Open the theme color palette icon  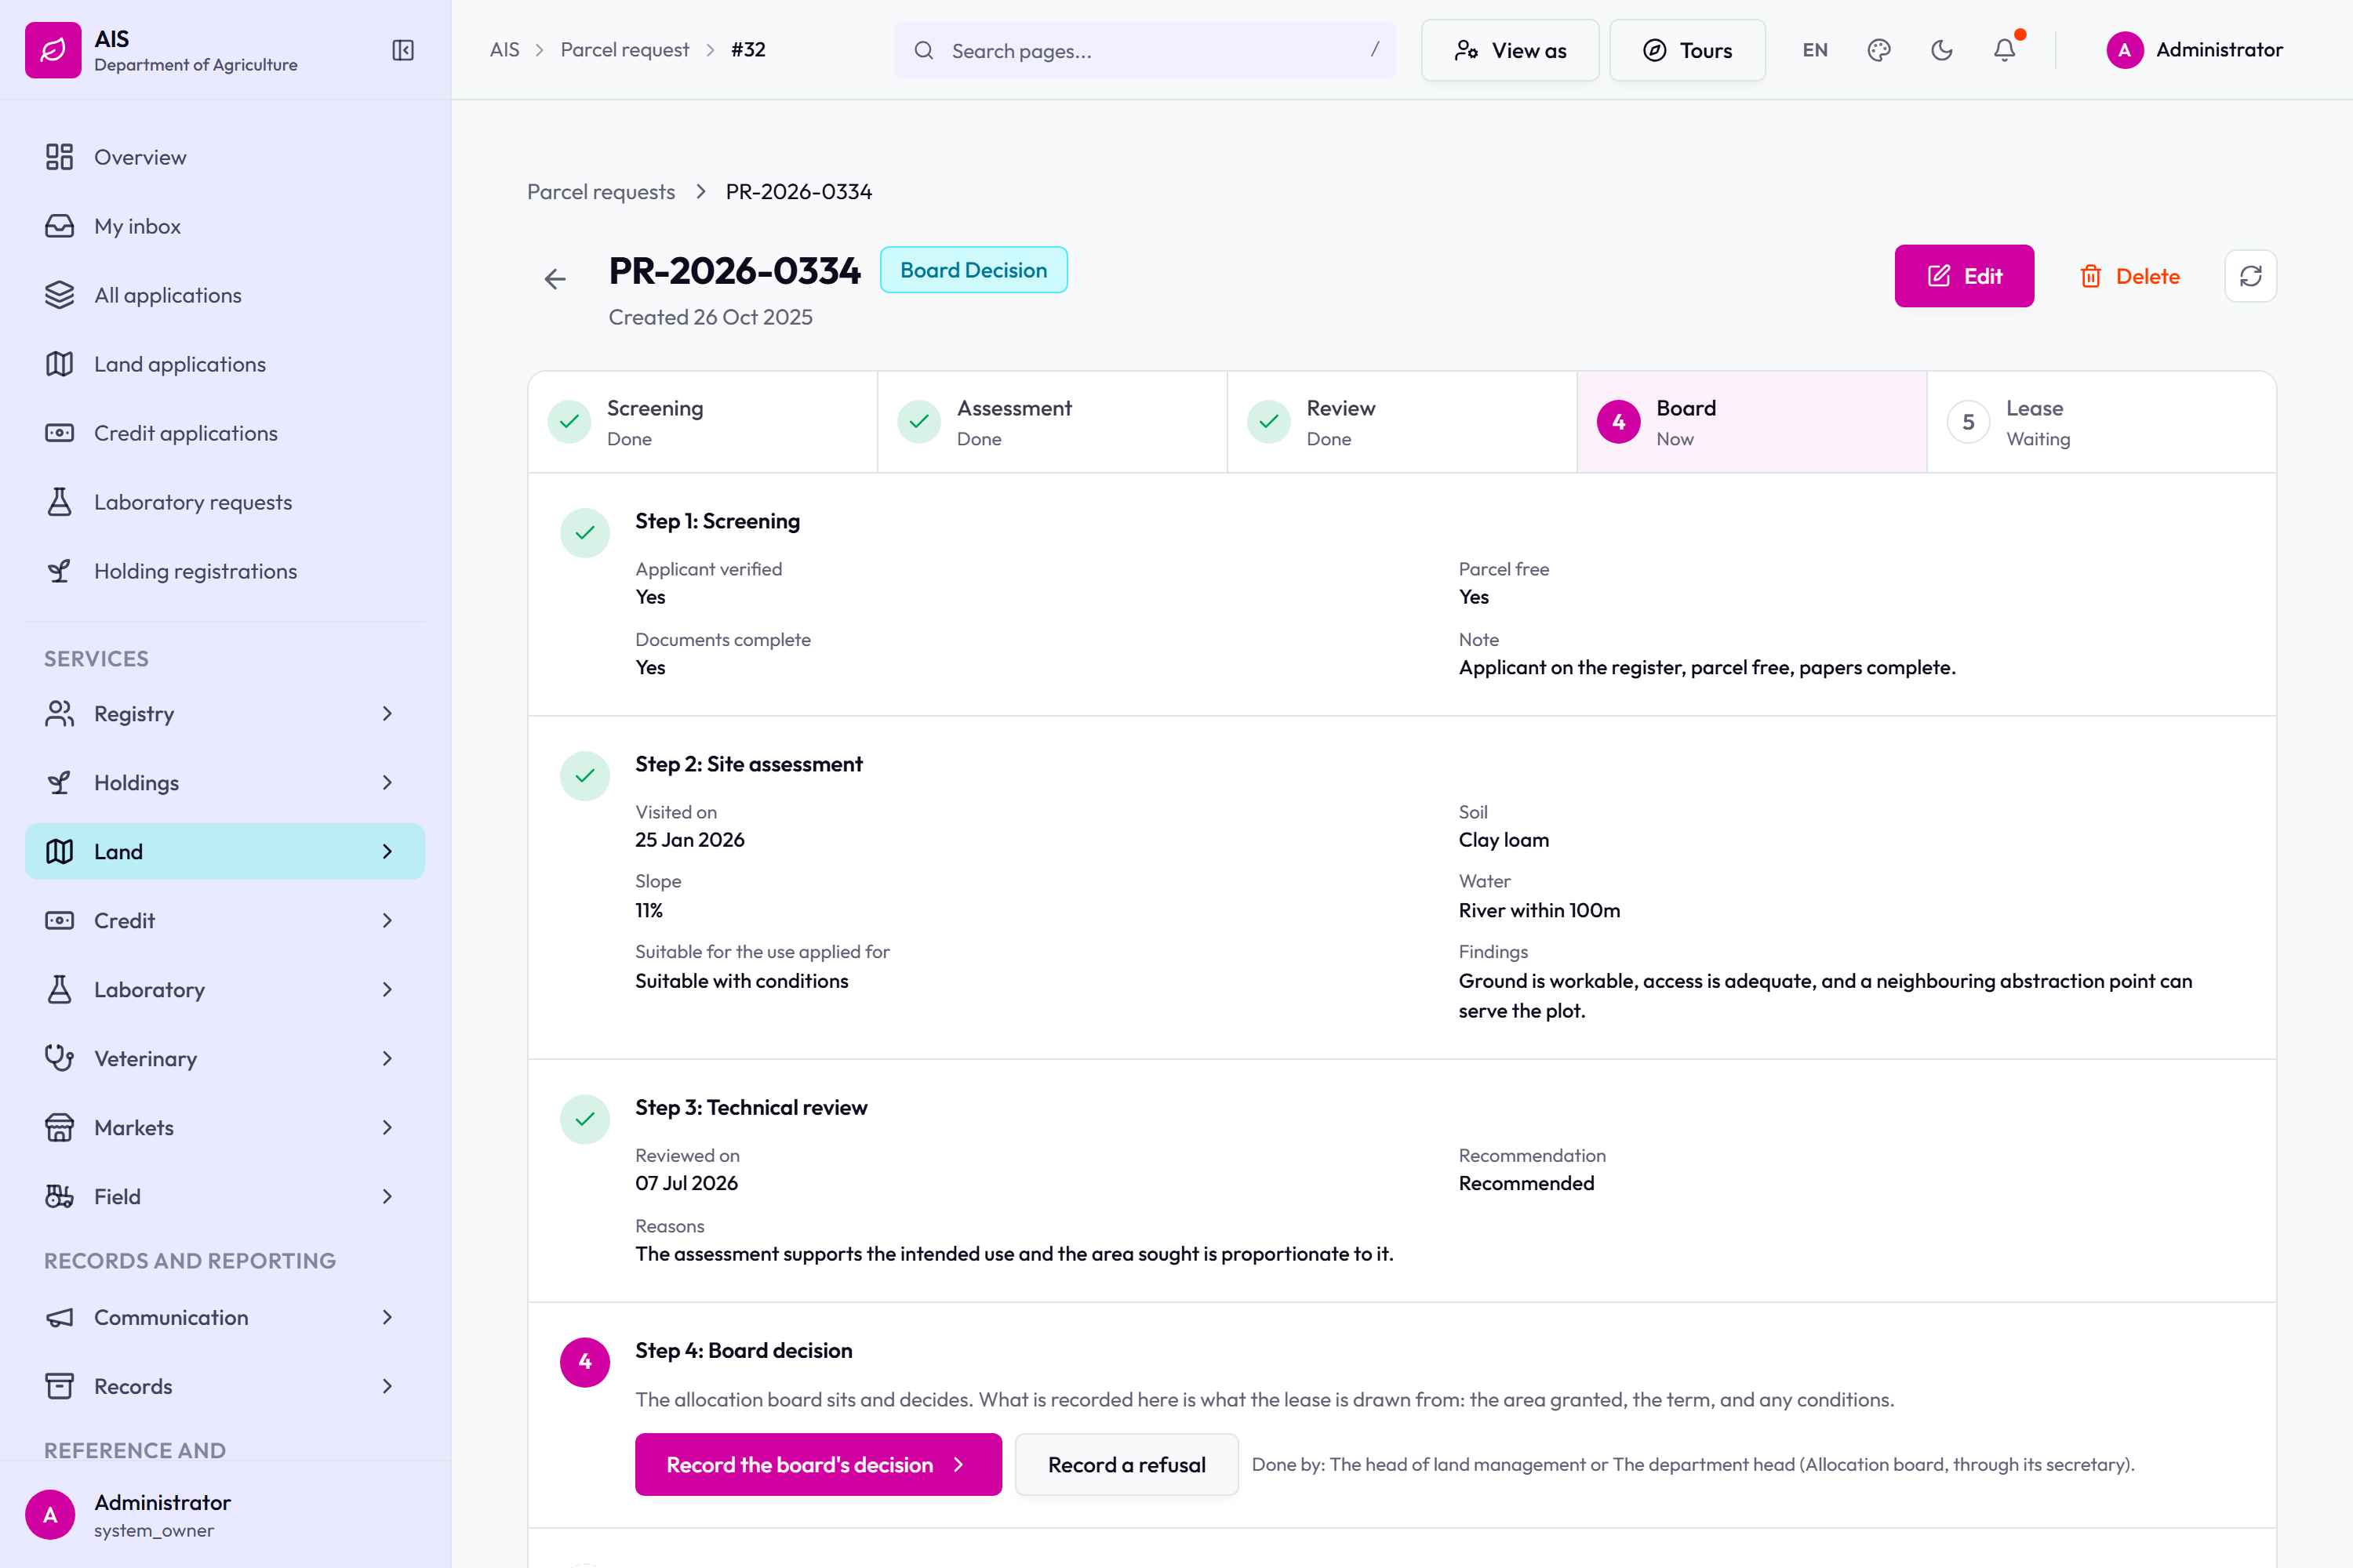pos(1878,50)
